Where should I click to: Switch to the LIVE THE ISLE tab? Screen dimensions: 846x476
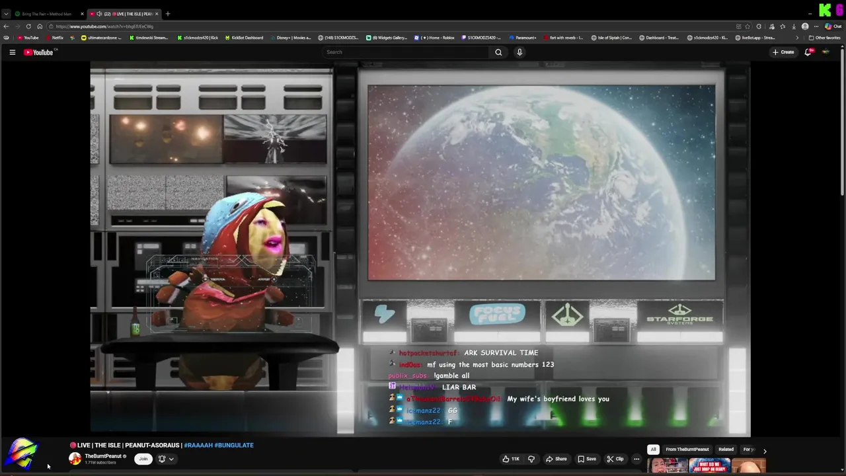124,14
